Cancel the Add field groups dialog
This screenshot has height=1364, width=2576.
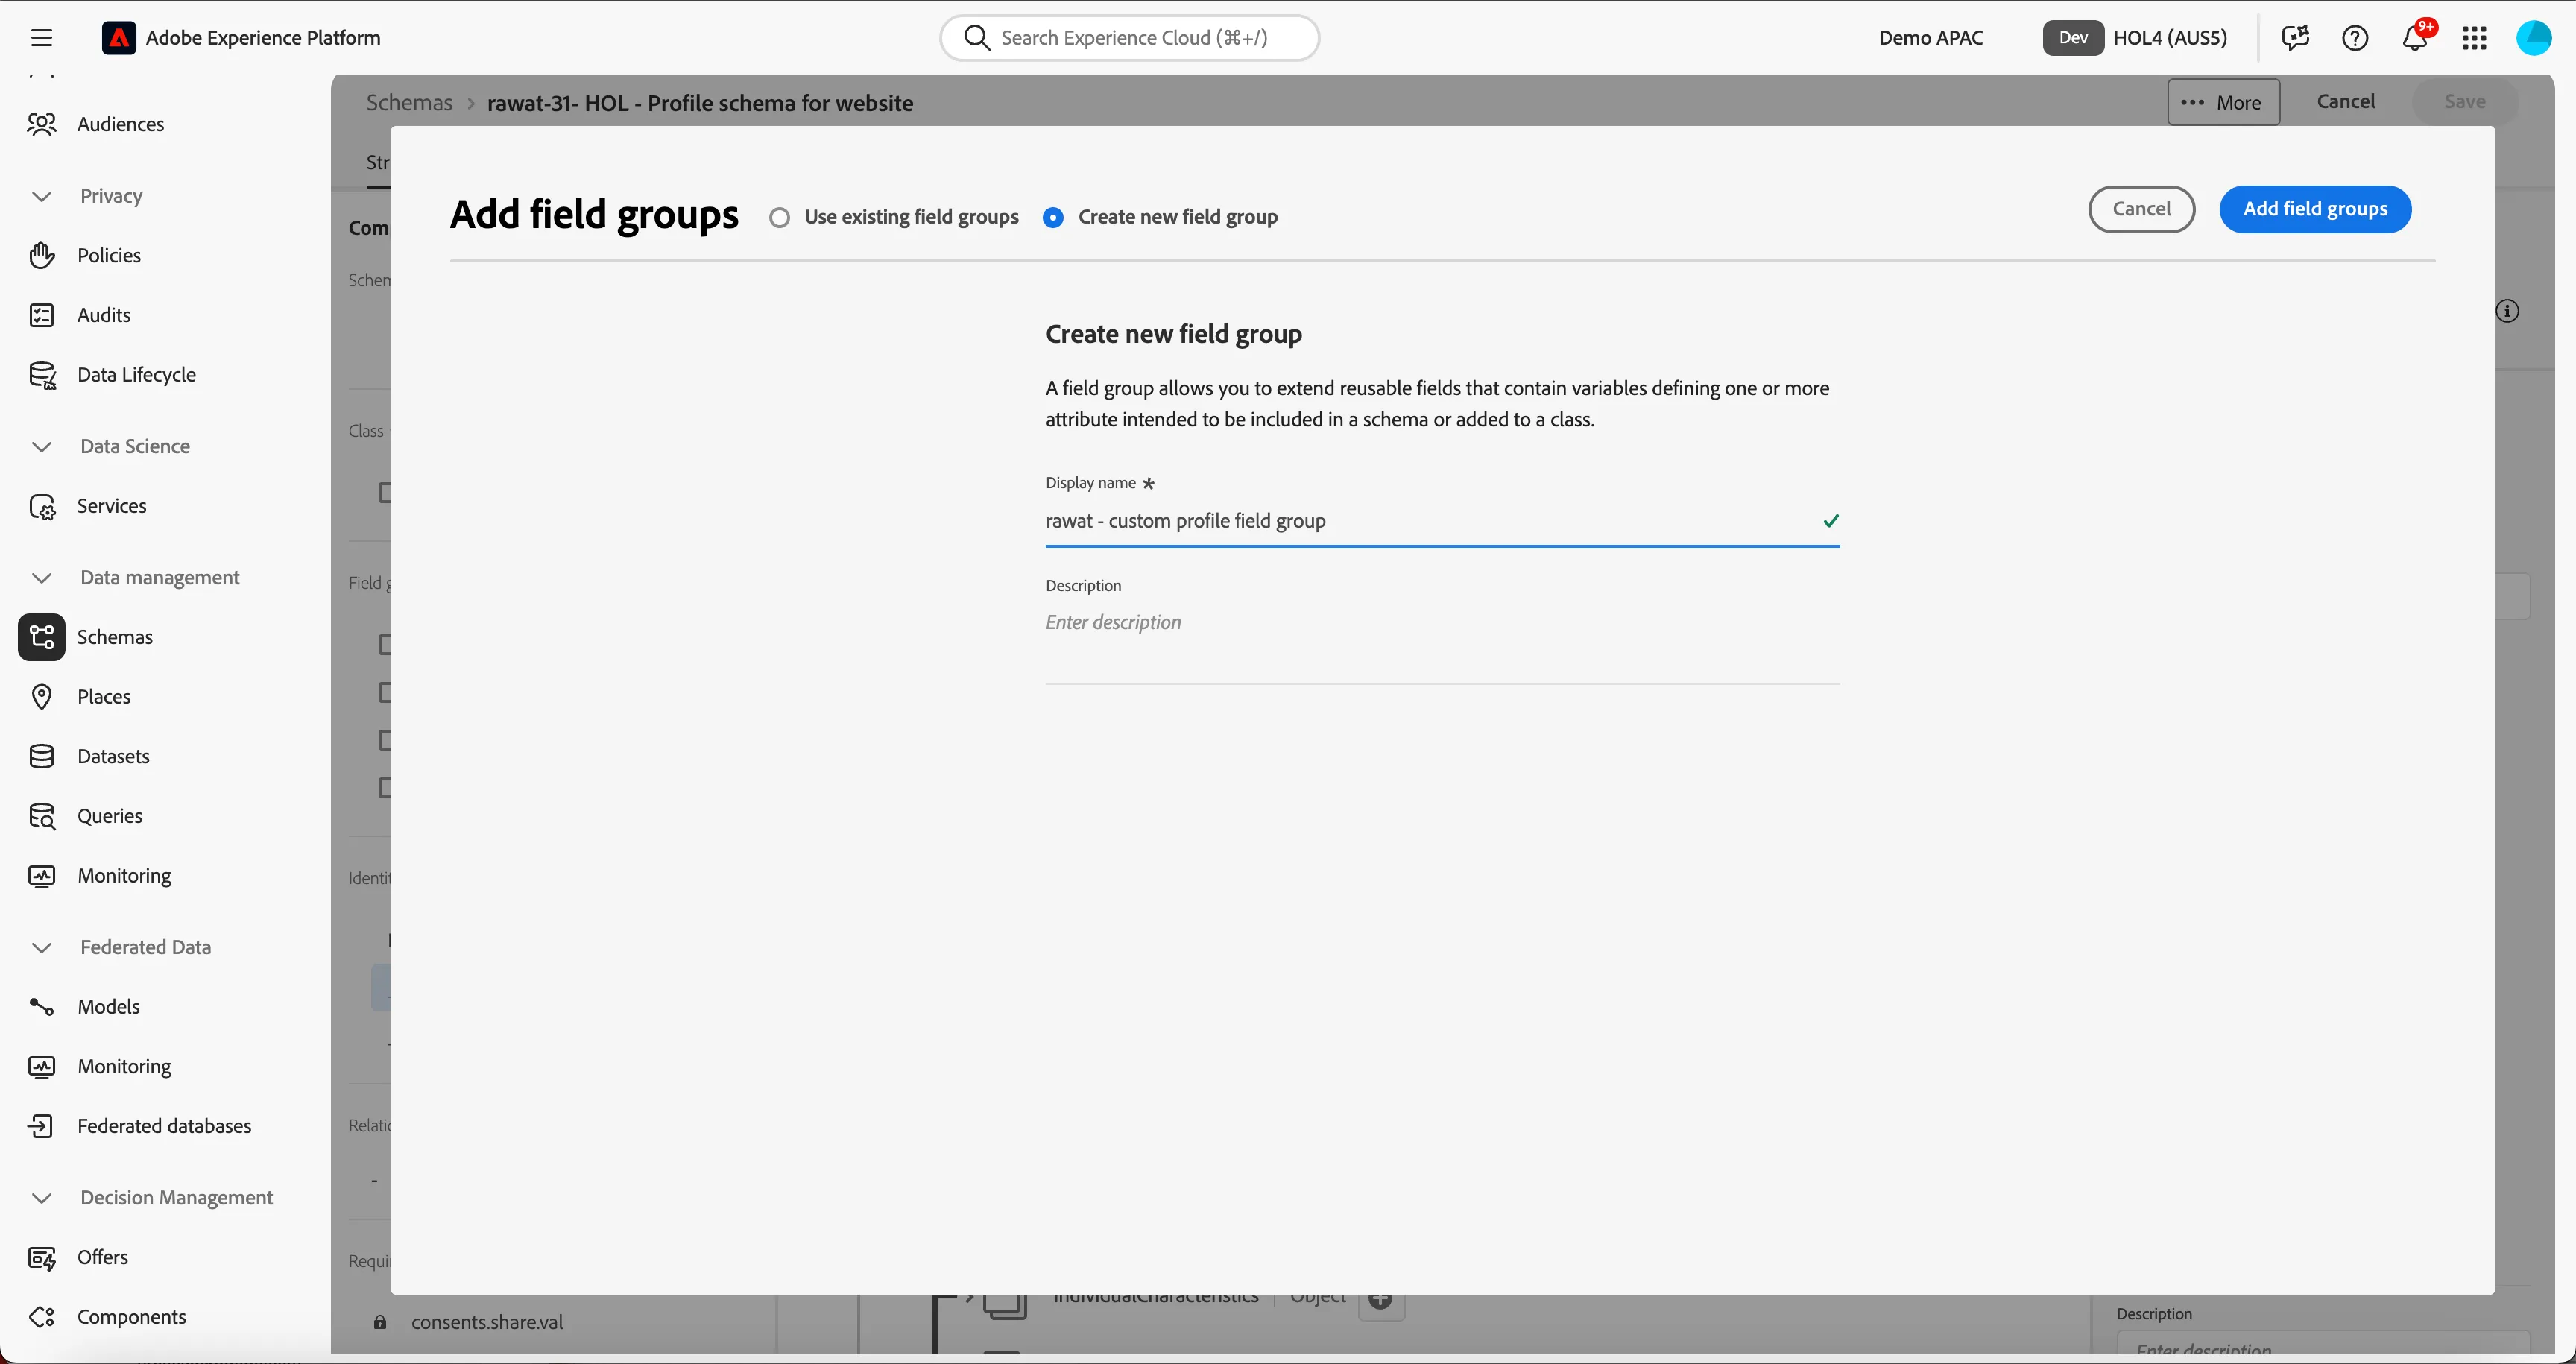(2141, 209)
